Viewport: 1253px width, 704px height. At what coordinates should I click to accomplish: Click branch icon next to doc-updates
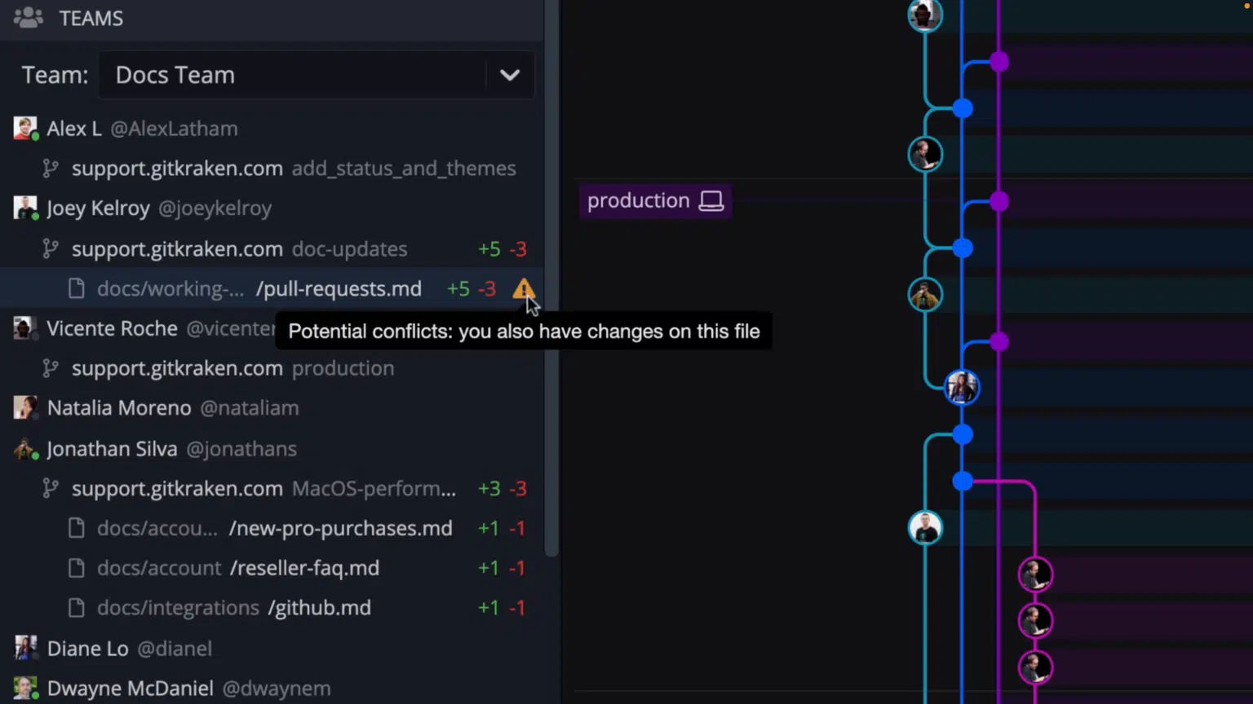tap(51, 249)
